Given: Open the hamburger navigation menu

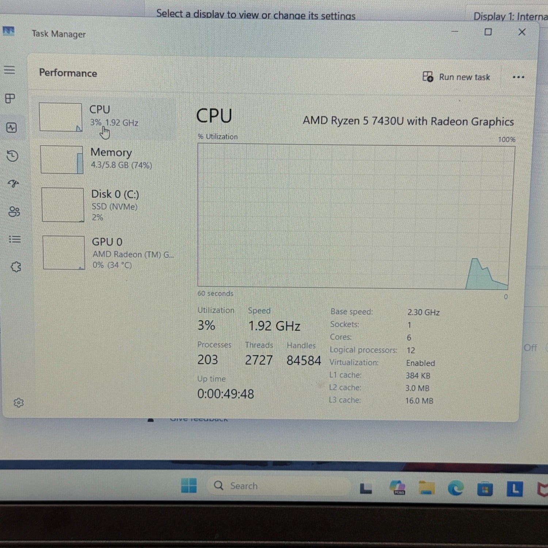Looking at the screenshot, I should [10, 70].
